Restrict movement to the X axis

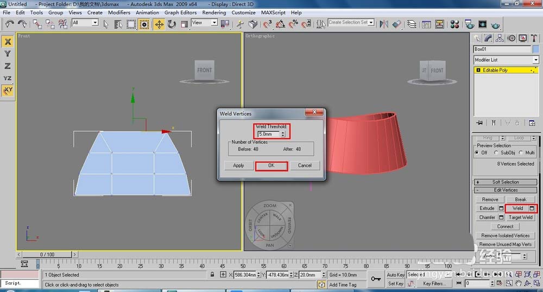pyautogui.click(x=8, y=41)
